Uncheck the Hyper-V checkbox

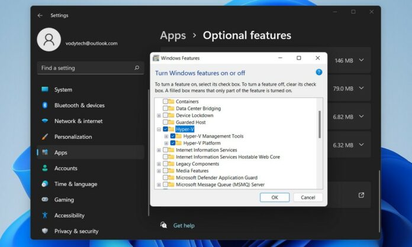tap(165, 129)
